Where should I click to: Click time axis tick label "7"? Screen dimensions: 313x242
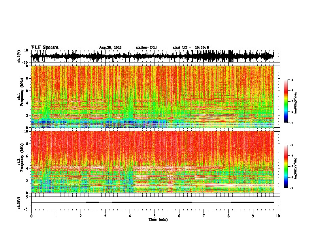pyautogui.click(x=204, y=216)
